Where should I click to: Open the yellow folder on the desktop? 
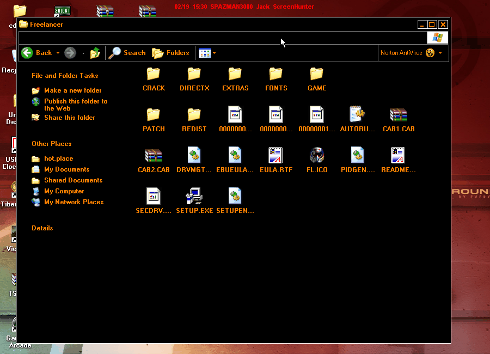pos(20,11)
